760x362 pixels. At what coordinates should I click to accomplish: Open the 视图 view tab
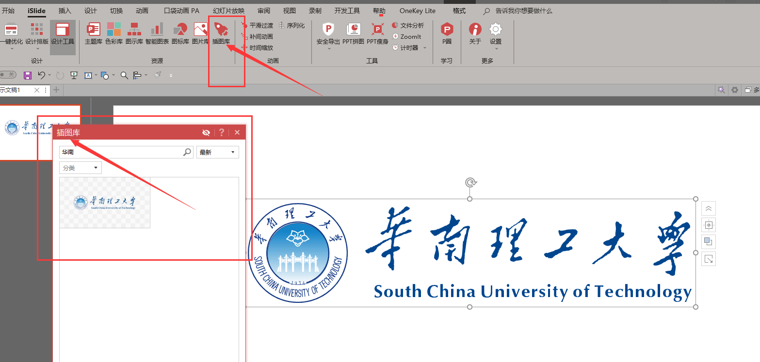290,11
